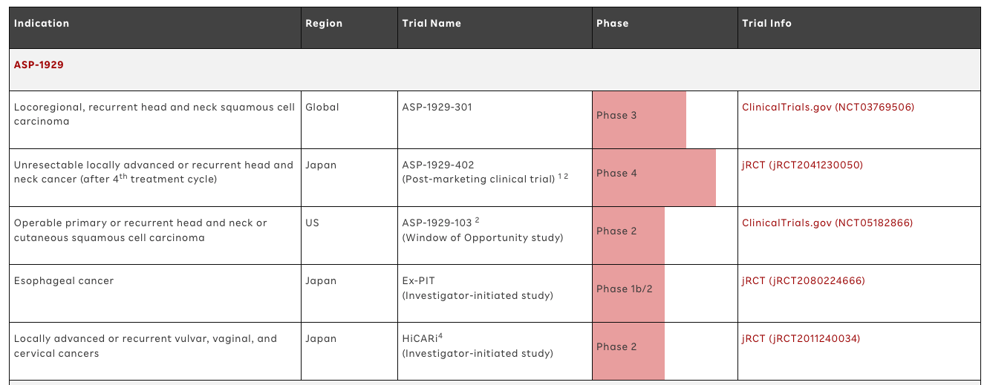990x385 pixels.
Task: Visit the ClinicalTrials.gov NCT05182866 link
Action: pos(827,223)
